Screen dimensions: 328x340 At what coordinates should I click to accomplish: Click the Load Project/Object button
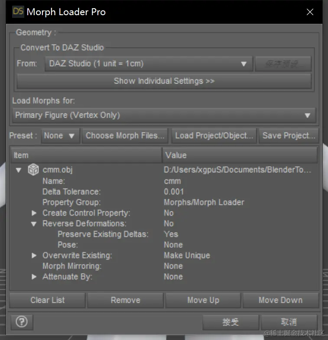[214, 136]
